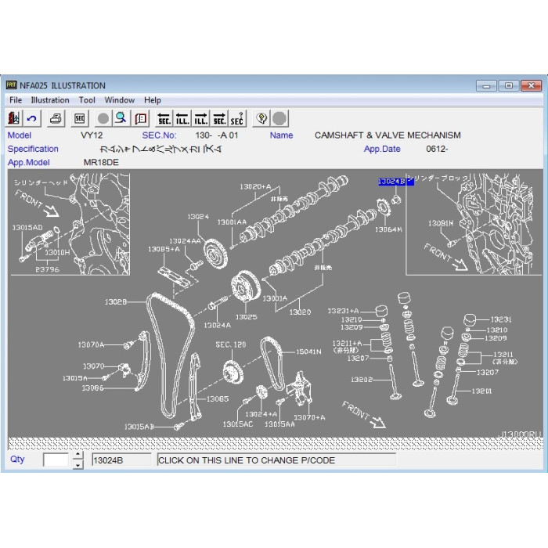Viewport: 548px width, 548px height.
Task: Select part label 13020+A on diagram
Action: click(x=255, y=187)
